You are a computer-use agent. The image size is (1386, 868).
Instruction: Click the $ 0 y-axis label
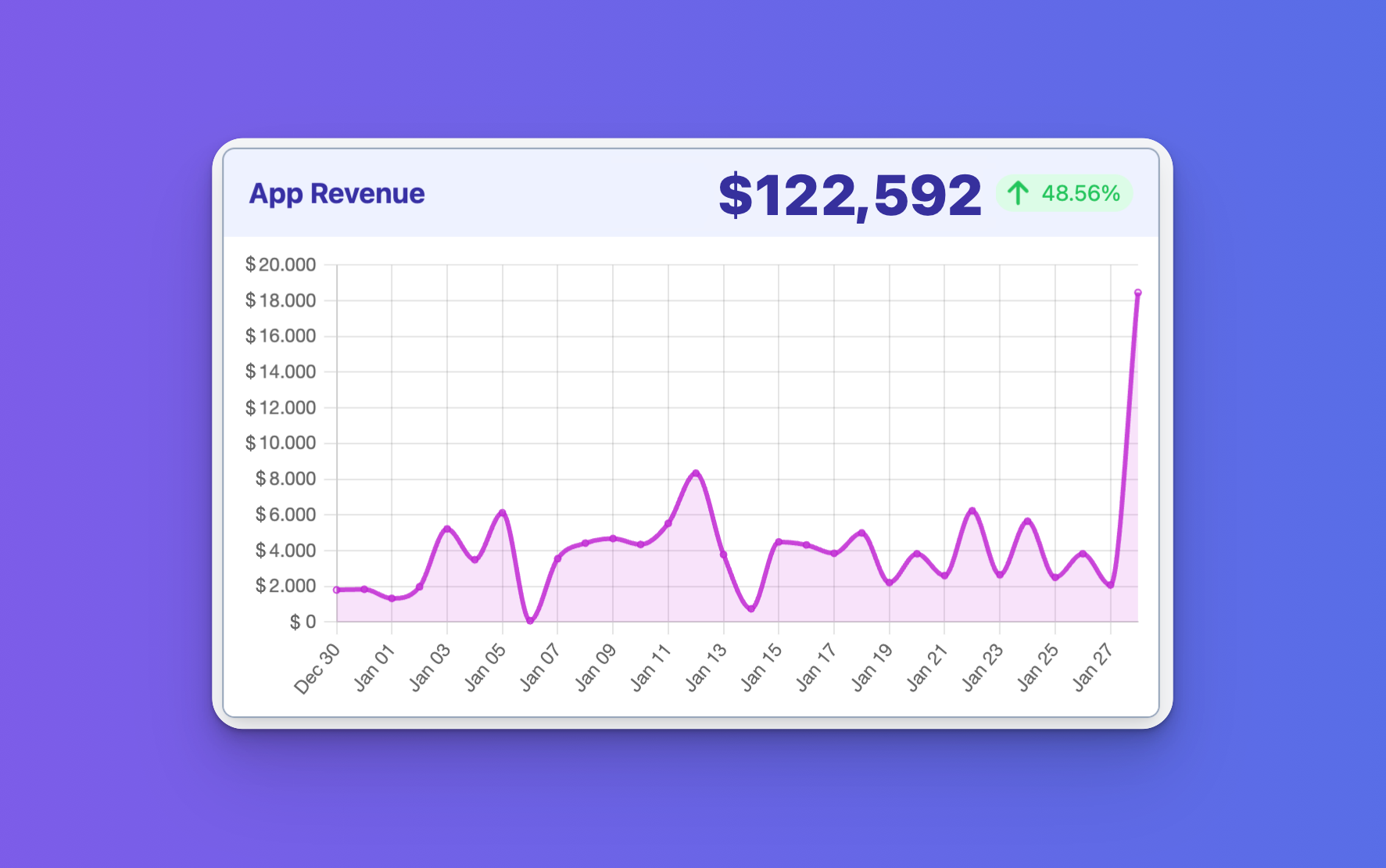click(303, 622)
